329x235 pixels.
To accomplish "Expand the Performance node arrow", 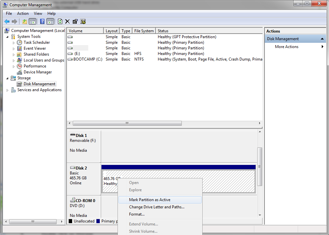I will pyautogui.click(x=14, y=66).
